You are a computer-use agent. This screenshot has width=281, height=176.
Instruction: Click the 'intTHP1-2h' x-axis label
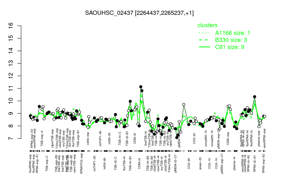point(94,163)
